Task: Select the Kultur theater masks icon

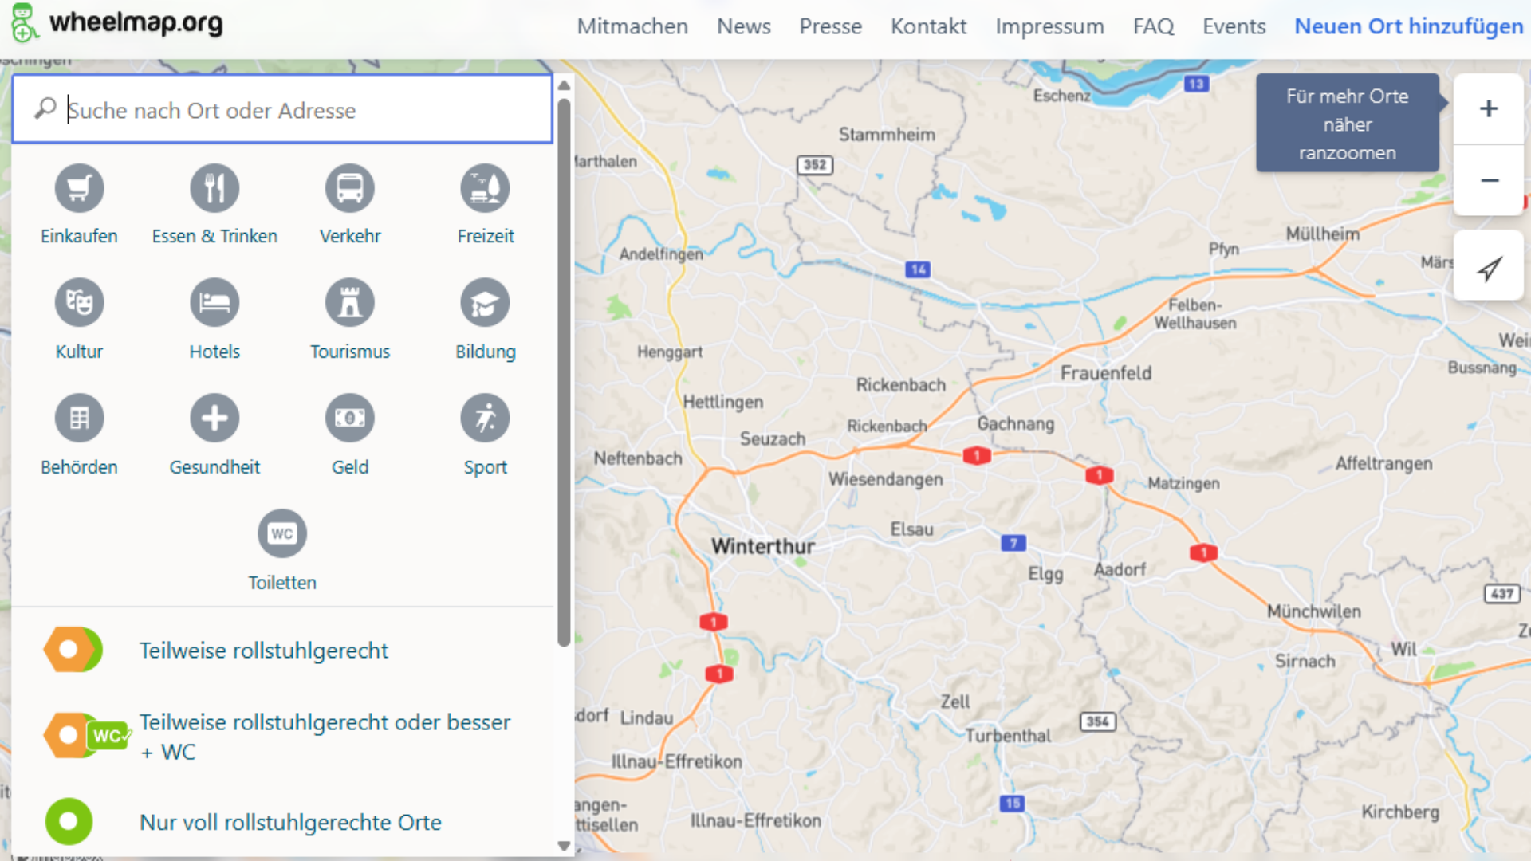Action: point(79,303)
